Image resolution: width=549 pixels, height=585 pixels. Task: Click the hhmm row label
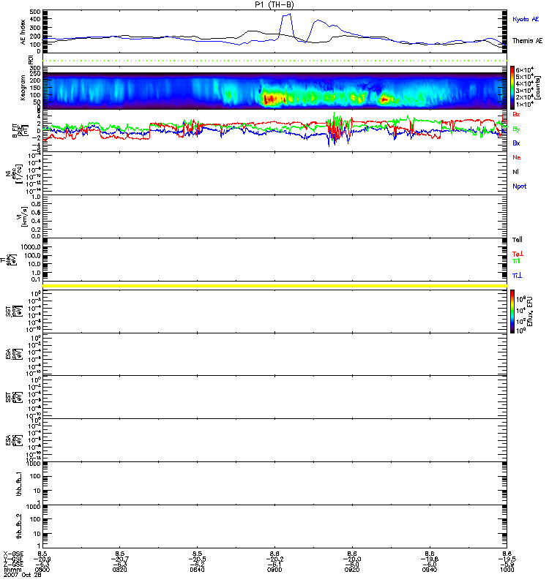click(12, 570)
